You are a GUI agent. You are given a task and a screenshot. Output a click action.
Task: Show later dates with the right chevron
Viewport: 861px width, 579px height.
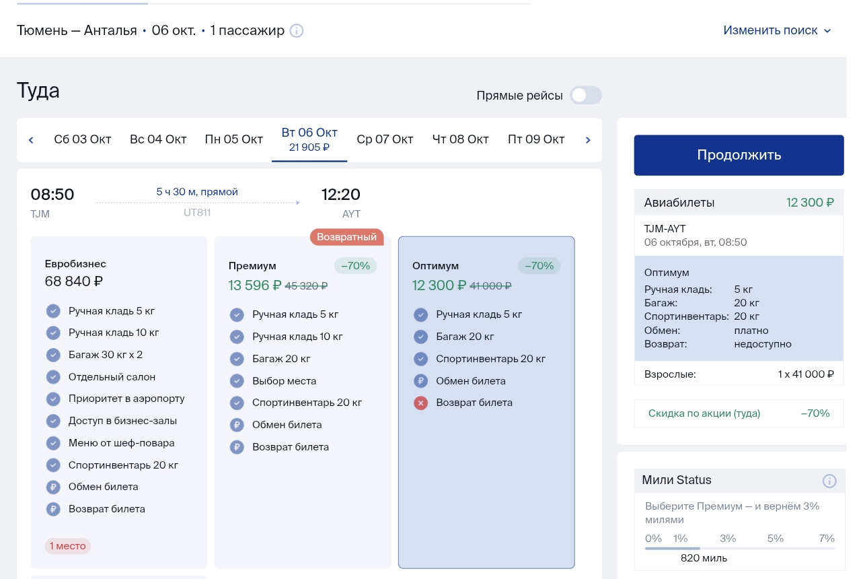tap(588, 140)
